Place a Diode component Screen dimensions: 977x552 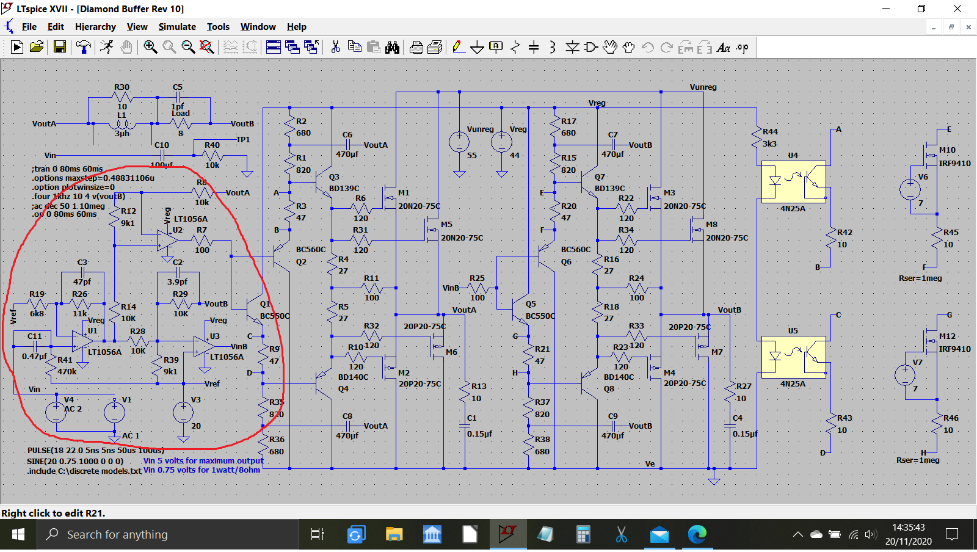(572, 47)
